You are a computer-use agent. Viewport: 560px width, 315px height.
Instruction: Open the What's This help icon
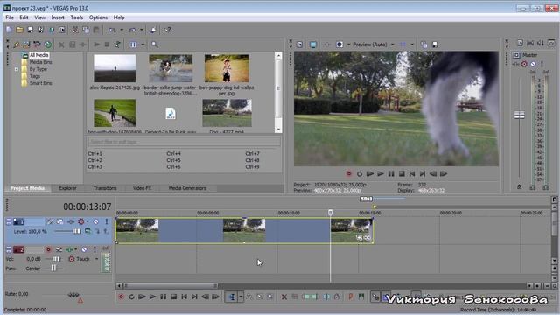point(167,30)
